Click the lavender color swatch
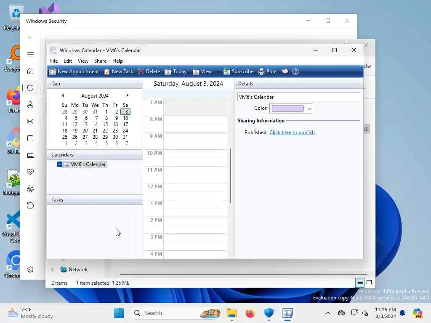 [x=287, y=109]
